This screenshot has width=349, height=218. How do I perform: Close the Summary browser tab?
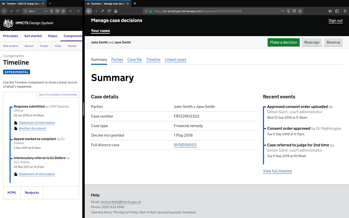(x=128, y=3)
